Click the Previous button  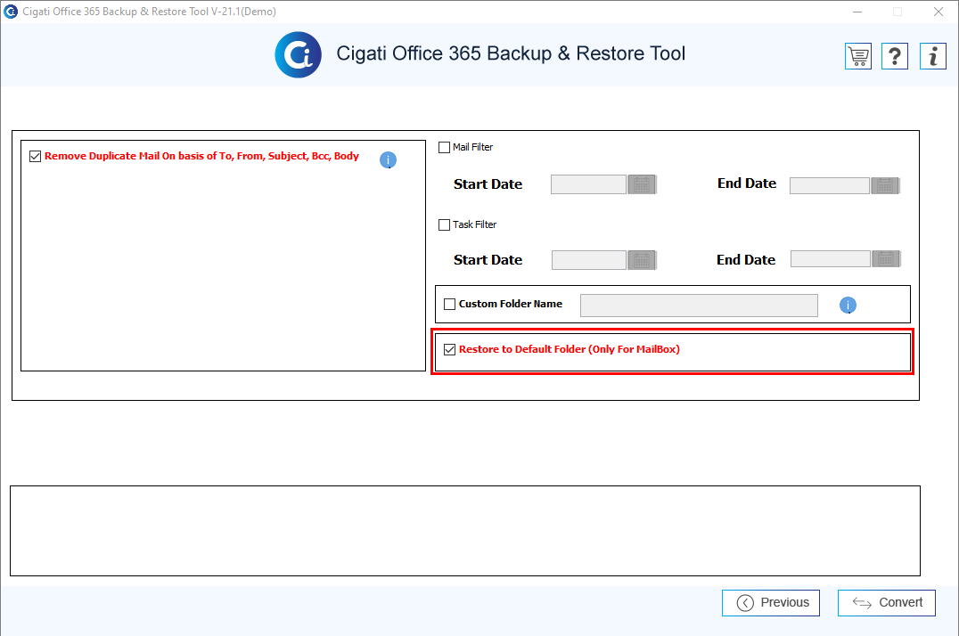click(x=771, y=603)
